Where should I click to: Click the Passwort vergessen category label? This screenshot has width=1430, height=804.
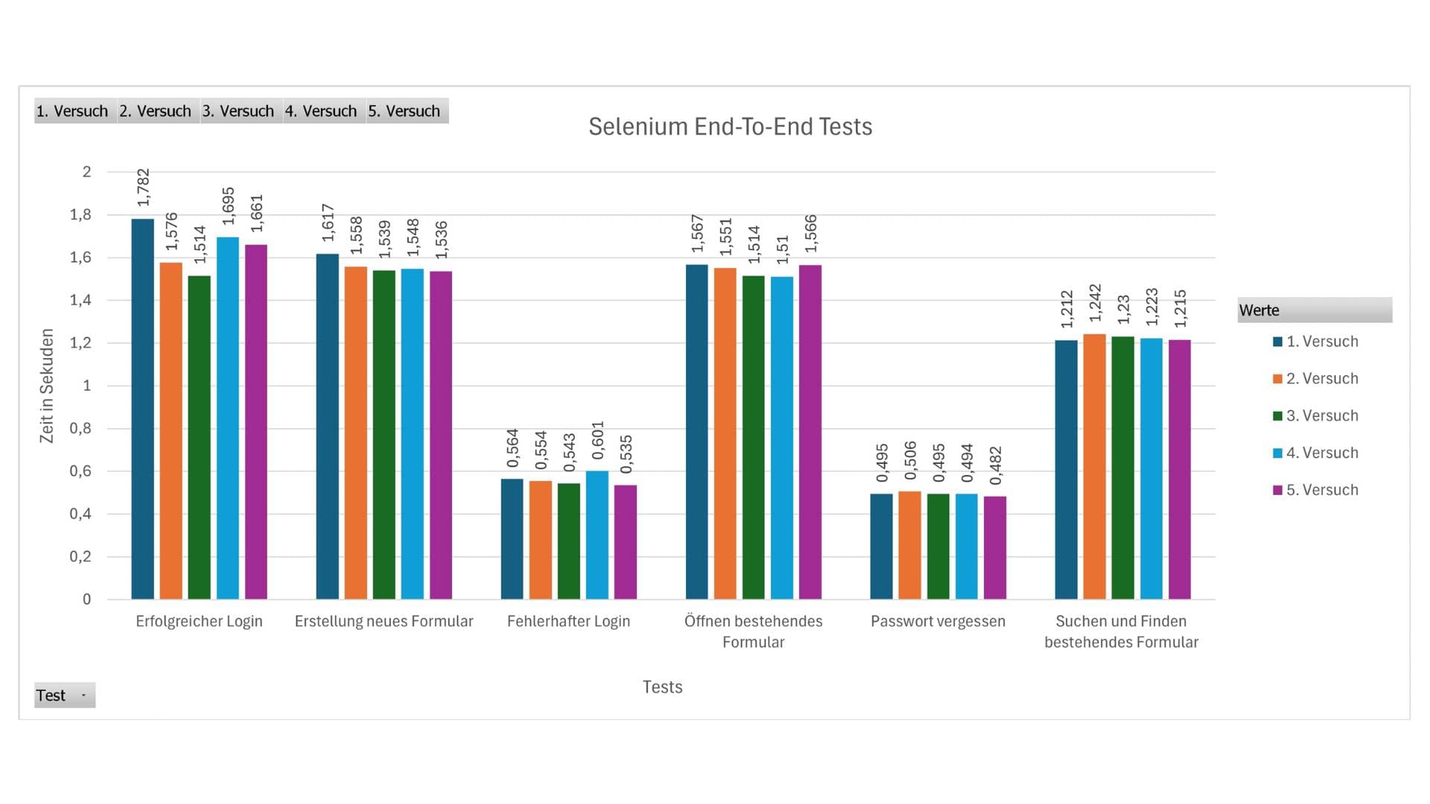coord(938,622)
